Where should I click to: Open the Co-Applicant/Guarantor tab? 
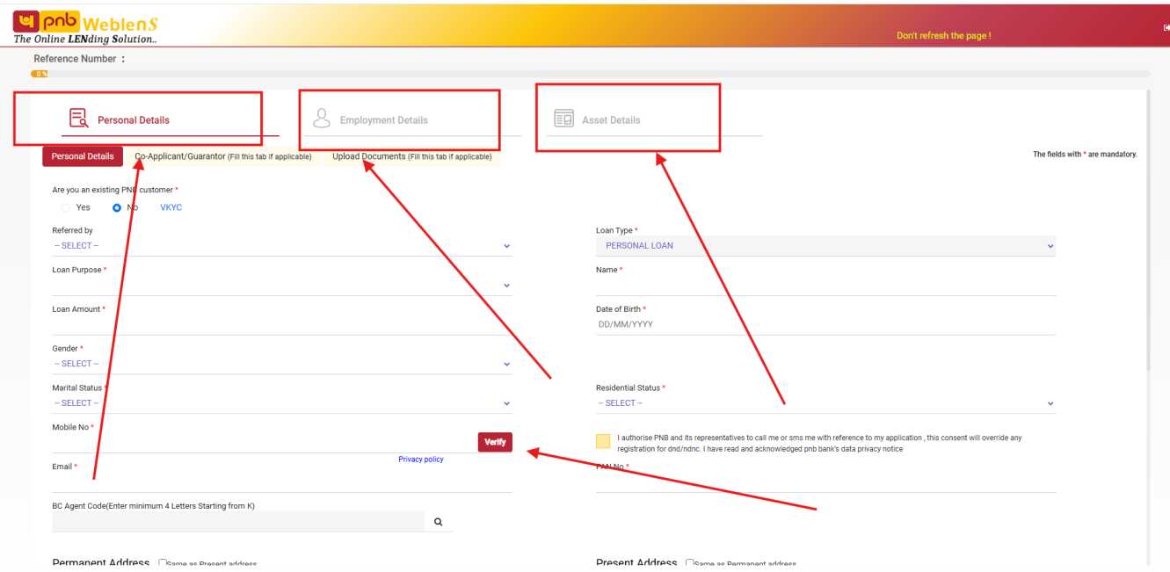tap(223, 156)
